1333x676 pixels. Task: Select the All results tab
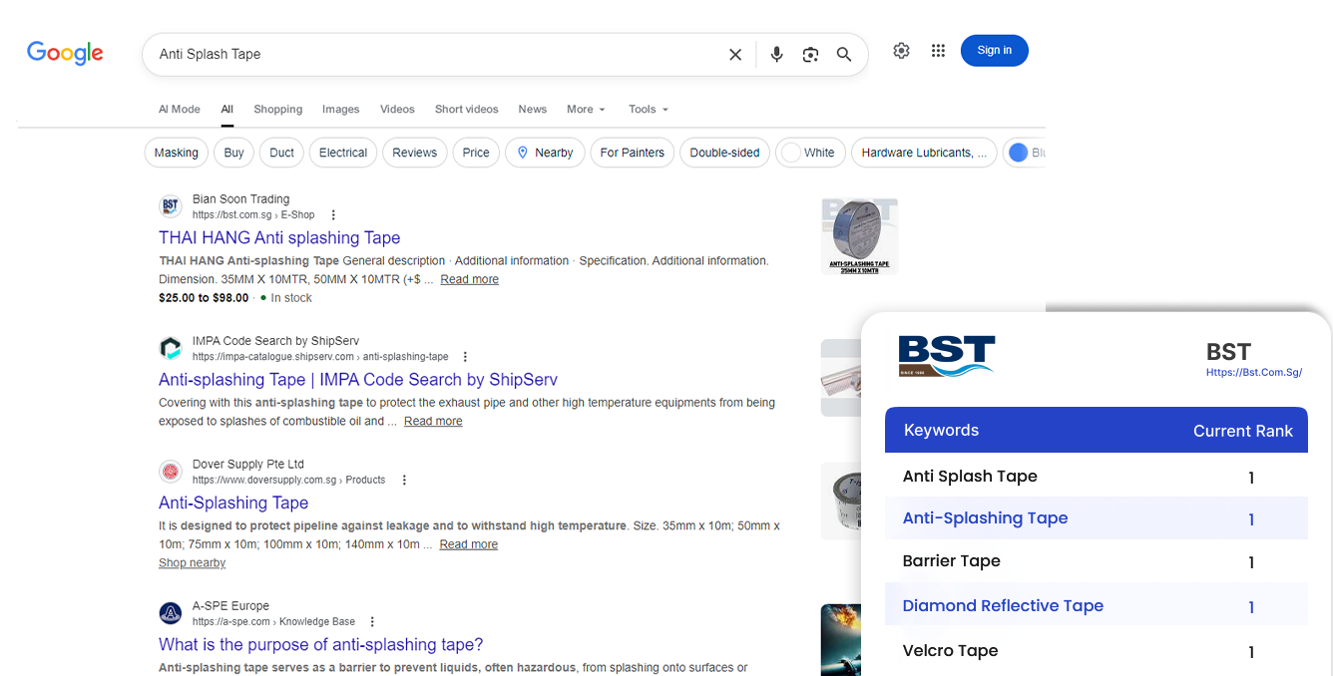(227, 110)
